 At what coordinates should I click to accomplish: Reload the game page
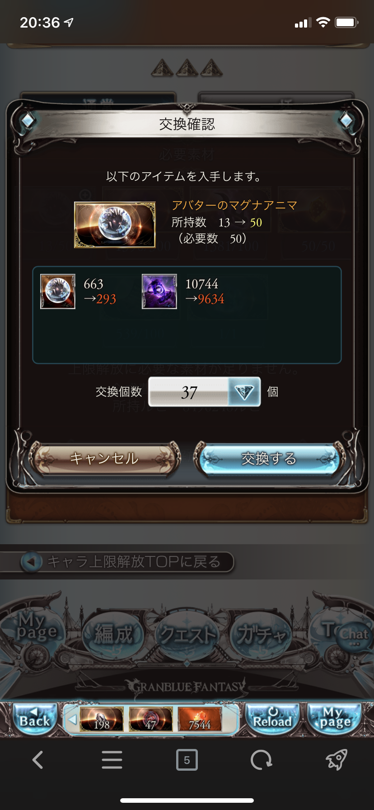coord(272,719)
